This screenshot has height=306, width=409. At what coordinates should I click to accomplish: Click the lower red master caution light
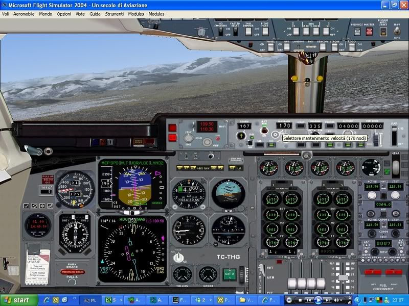(x=172, y=138)
